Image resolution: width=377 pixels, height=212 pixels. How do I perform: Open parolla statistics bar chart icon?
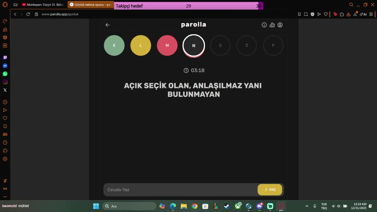(x=272, y=25)
